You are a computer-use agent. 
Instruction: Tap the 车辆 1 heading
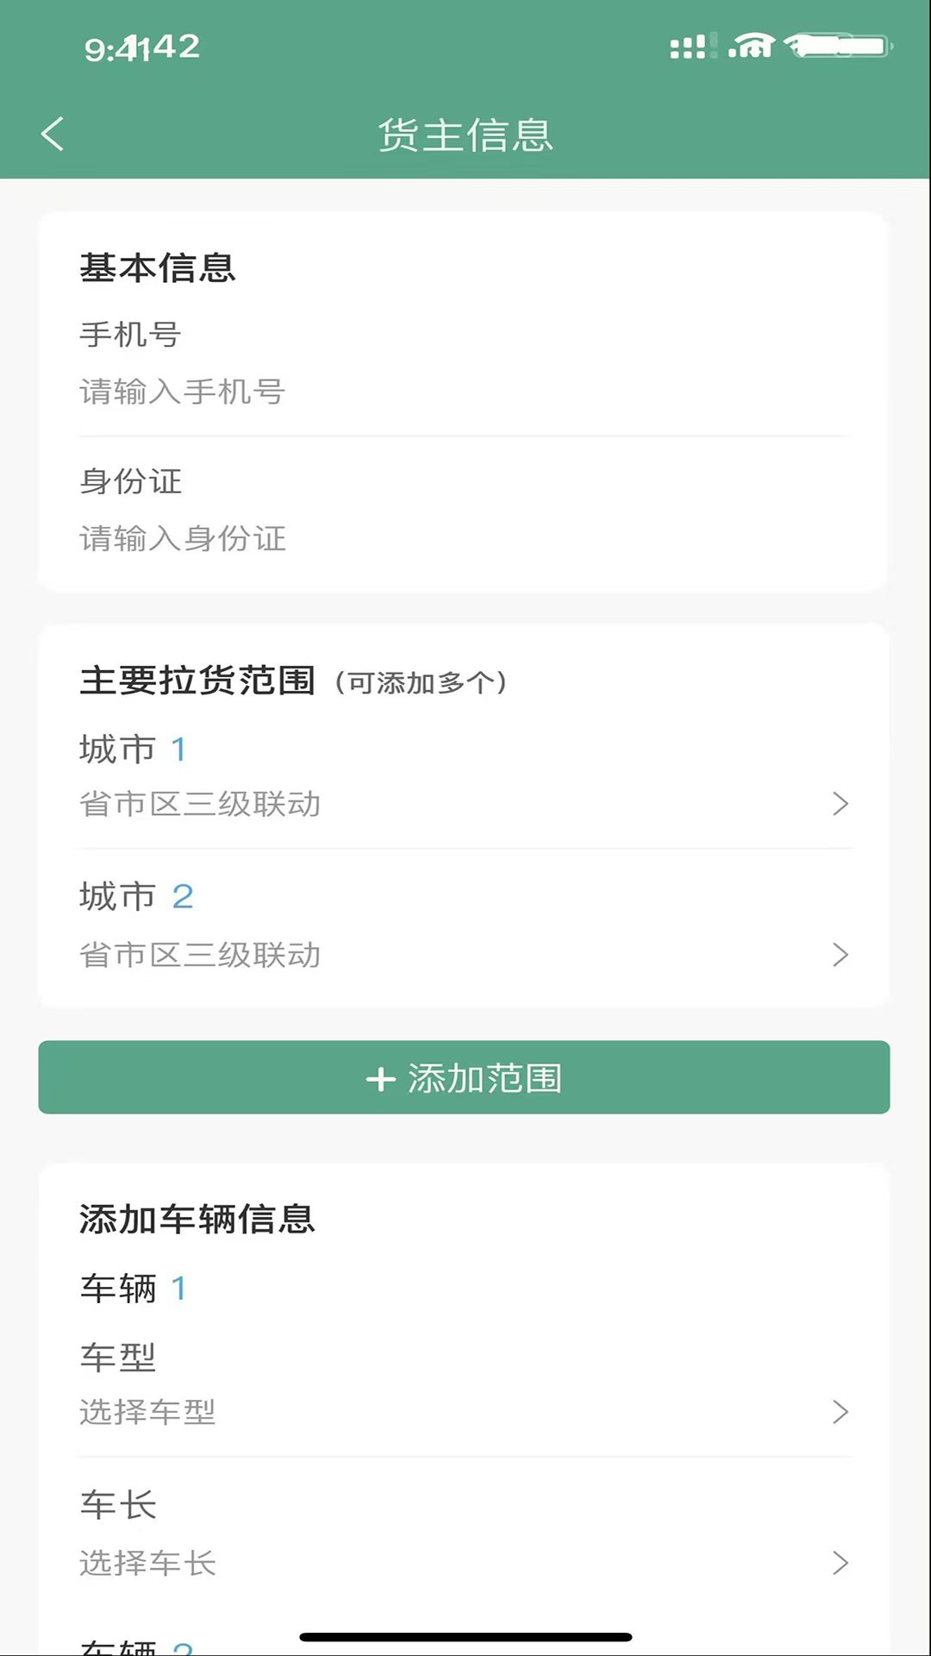coord(133,1289)
